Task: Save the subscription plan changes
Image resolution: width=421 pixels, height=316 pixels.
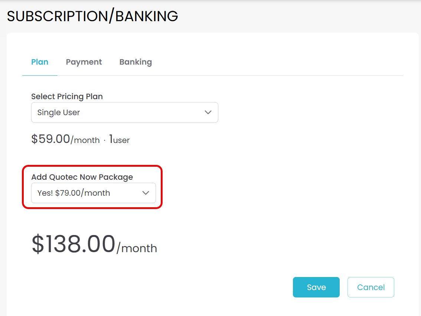Action: tap(316, 287)
